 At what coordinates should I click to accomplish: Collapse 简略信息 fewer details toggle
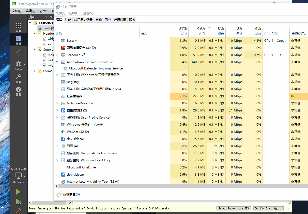pos(68,194)
